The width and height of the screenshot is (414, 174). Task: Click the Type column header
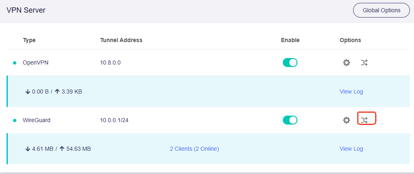pos(29,40)
